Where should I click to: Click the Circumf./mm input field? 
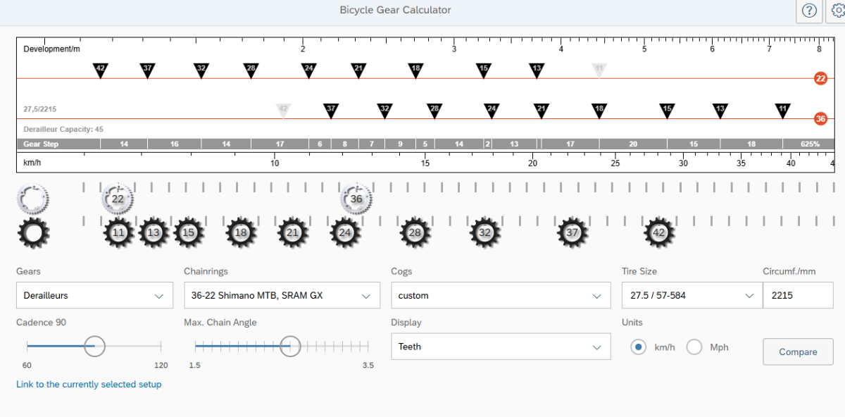tap(798, 296)
